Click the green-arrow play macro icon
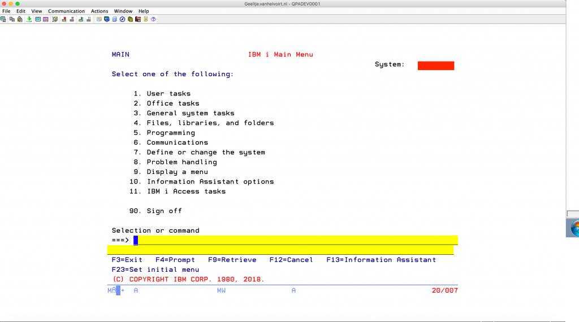579x322 pixels. [x=81, y=19]
